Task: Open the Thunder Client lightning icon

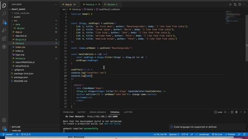Action: pos(4,47)
